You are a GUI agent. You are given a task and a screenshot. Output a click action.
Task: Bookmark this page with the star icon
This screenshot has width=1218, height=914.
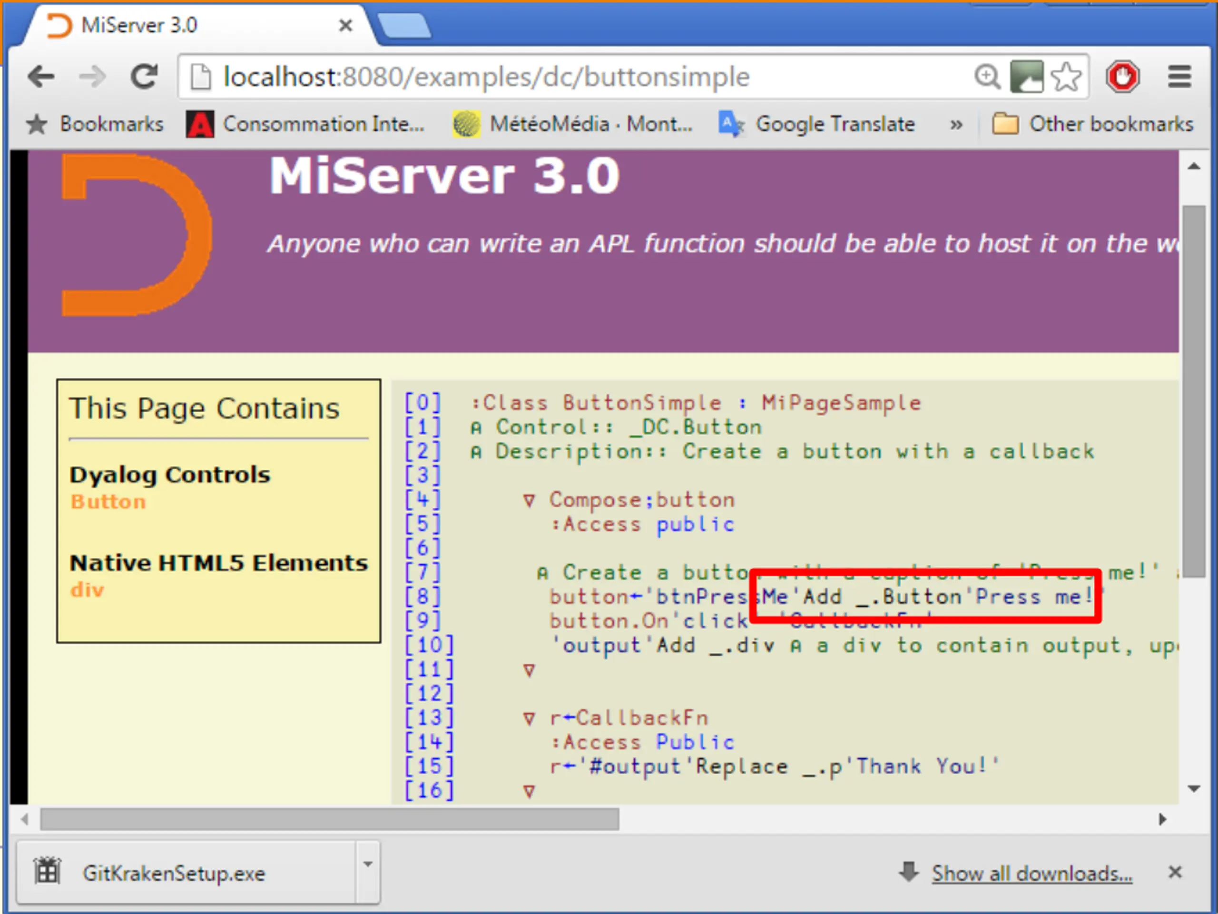[1067, 77]
